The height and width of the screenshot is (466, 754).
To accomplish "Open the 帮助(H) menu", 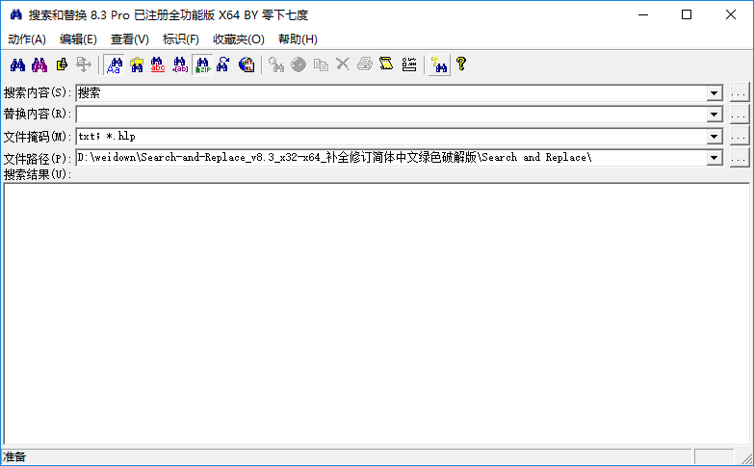I will pos(298,39).
